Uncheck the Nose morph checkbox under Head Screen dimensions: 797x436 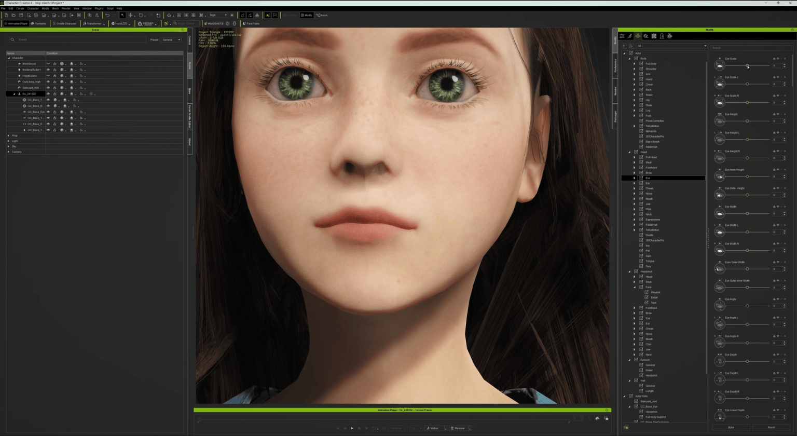click(641, 193)
